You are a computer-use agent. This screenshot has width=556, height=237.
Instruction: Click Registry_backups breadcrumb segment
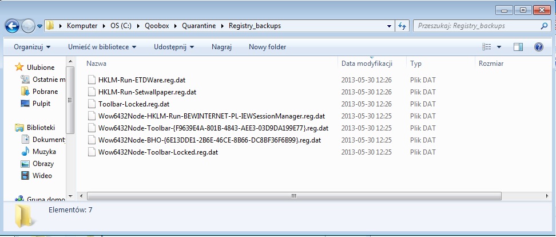255,26
